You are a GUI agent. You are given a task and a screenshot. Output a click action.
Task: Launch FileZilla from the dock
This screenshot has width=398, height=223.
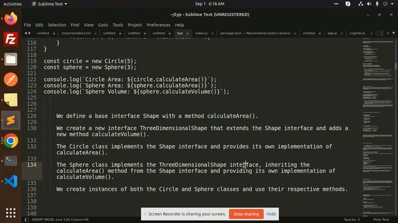(x=11, y=39)
